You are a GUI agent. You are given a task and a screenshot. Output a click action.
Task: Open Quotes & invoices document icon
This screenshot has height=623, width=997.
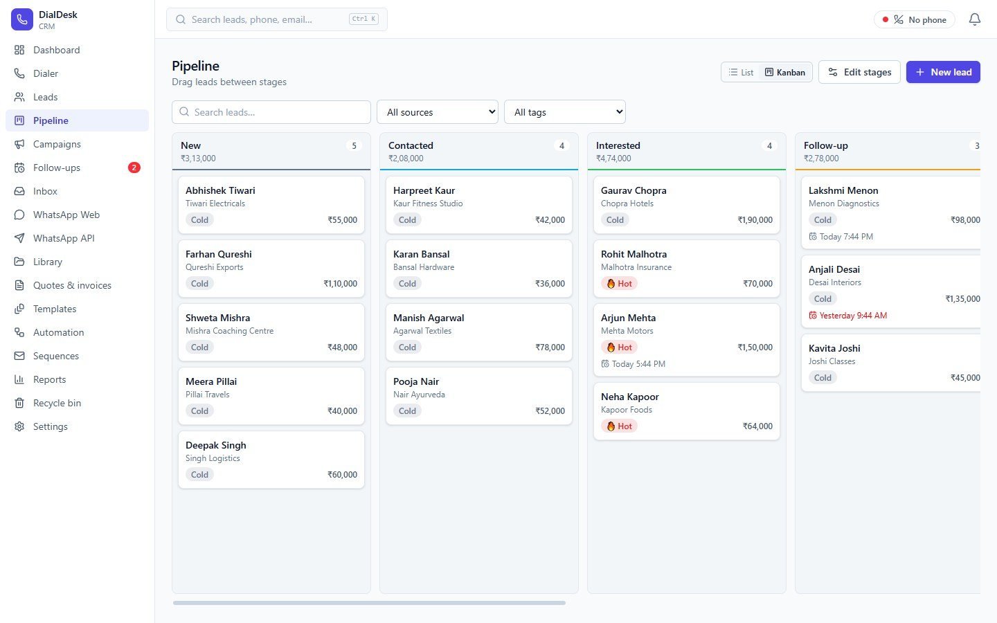[x=19, y=285]
